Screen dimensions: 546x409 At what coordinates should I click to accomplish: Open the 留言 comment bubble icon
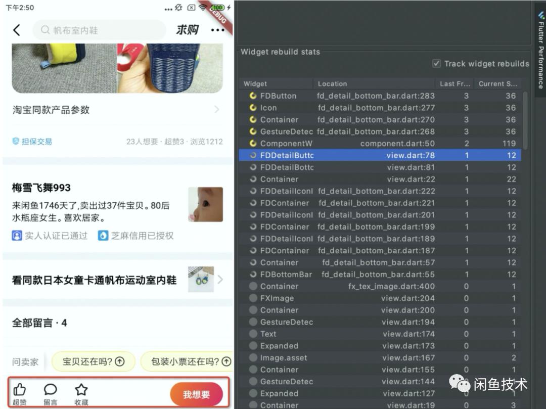point(50,390)
